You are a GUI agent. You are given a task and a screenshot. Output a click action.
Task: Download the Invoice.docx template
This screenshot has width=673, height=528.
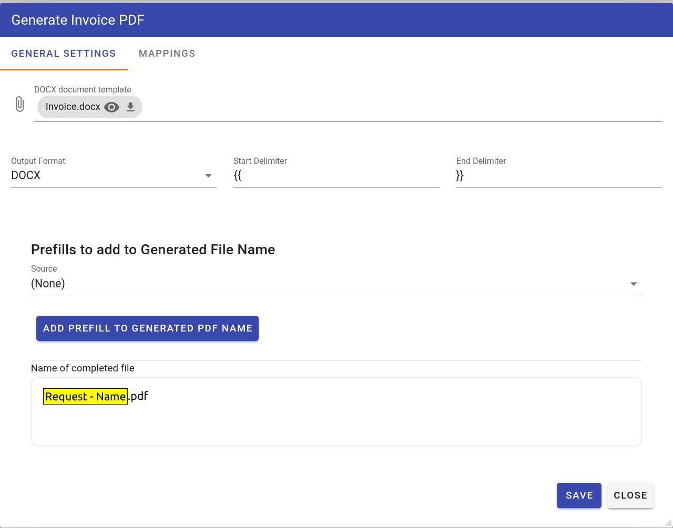pos(130,107)
